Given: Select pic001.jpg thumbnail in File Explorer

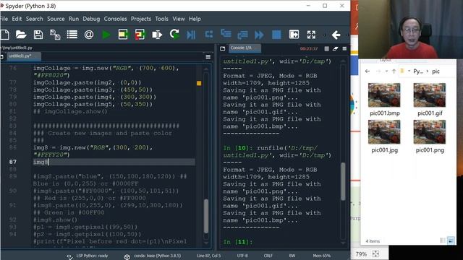Looking at the screenshot, I should (x=384, y=131).
